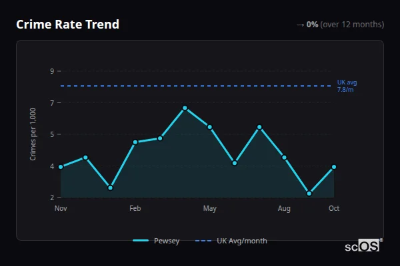Toggle the UK Avg/month legend entry

click(231, 241)
